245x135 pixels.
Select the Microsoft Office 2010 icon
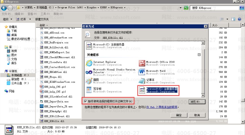tap(142, 63)
